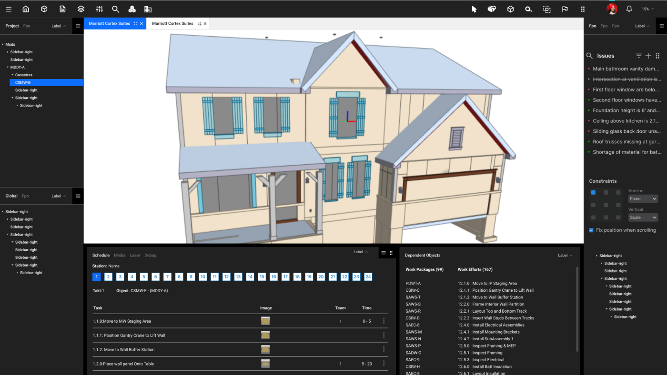Open issue 'Foundation height is 8'

pos(626,110)
